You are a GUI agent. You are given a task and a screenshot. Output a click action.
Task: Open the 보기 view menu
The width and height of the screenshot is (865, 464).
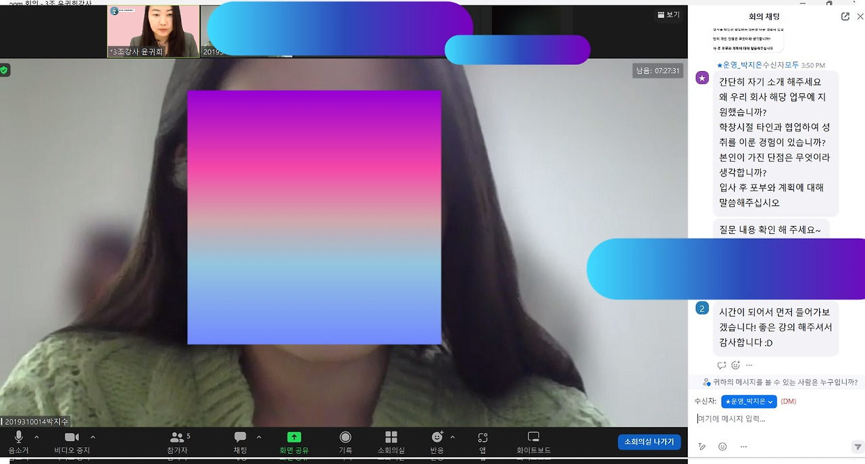point(669,14)
